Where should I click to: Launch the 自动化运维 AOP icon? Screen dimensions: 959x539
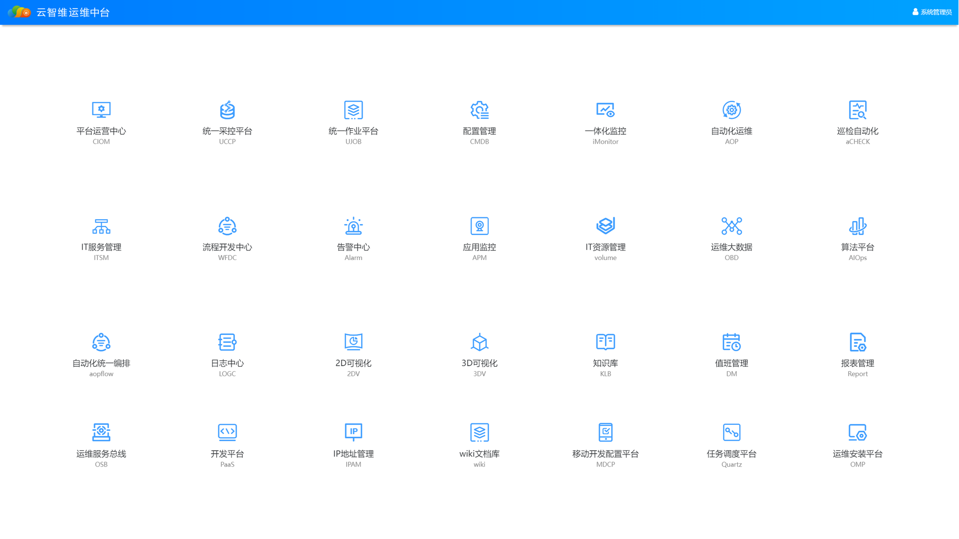pos(732,110)
